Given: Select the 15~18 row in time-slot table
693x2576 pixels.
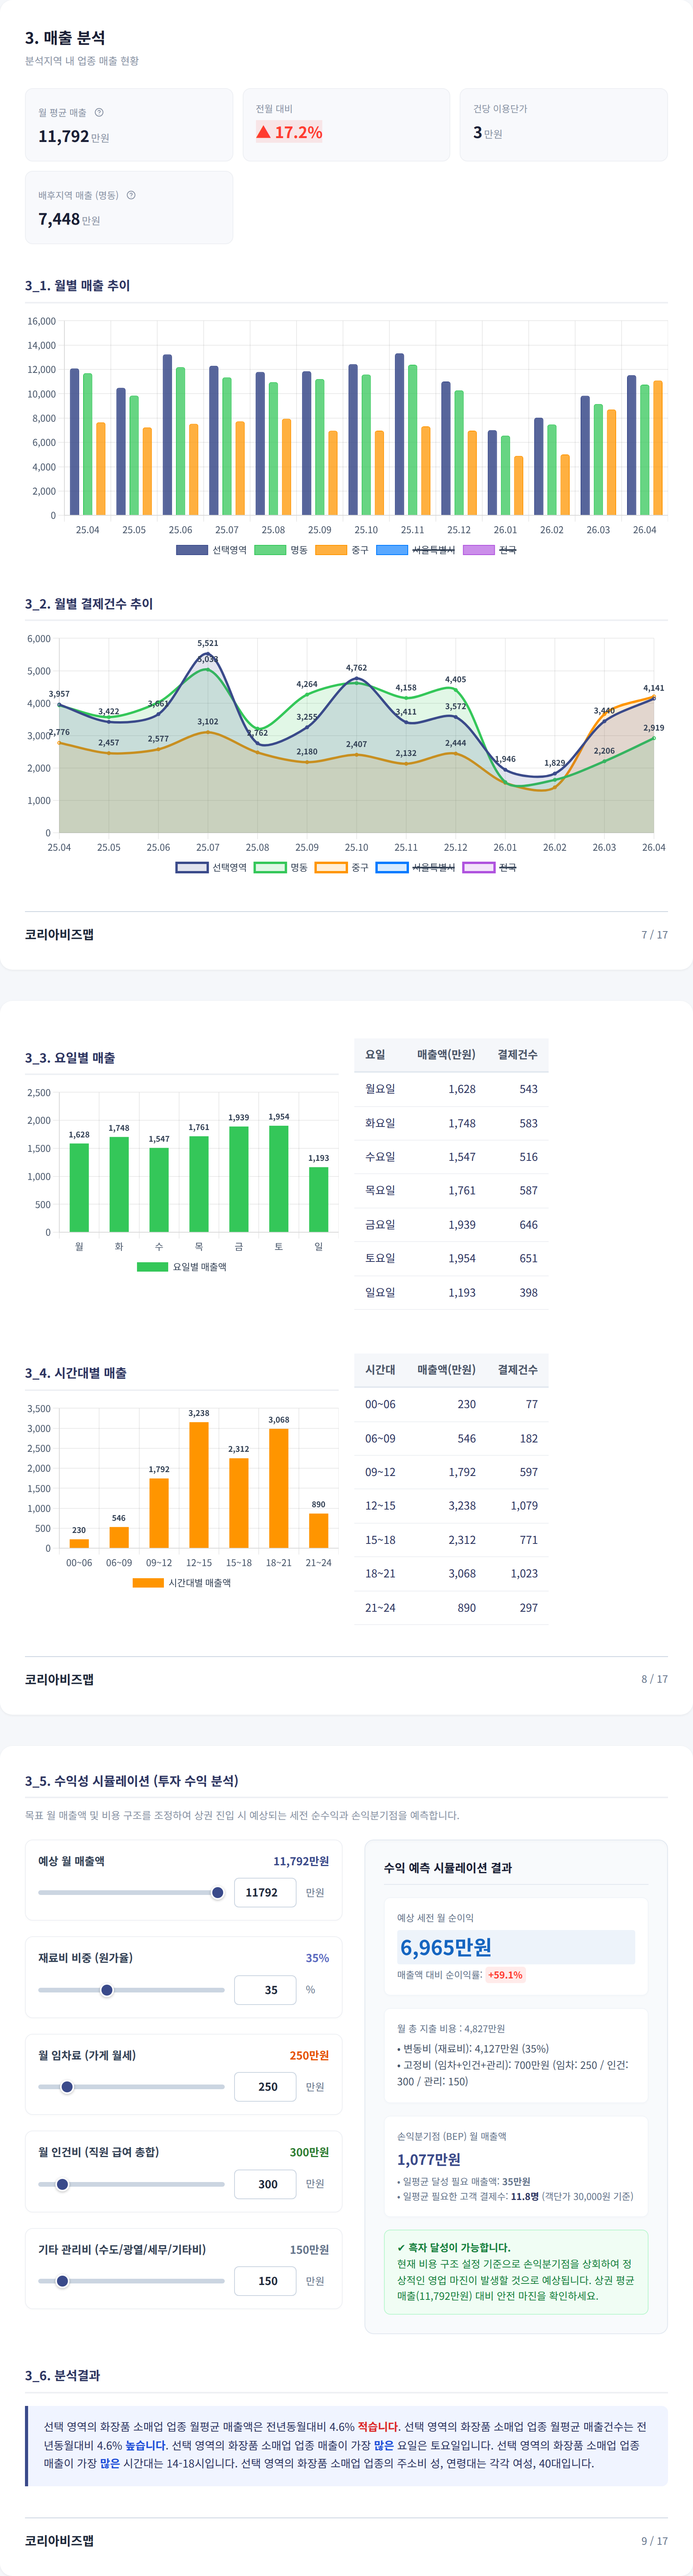Looking at the screenshot, I should point(451,1540).
